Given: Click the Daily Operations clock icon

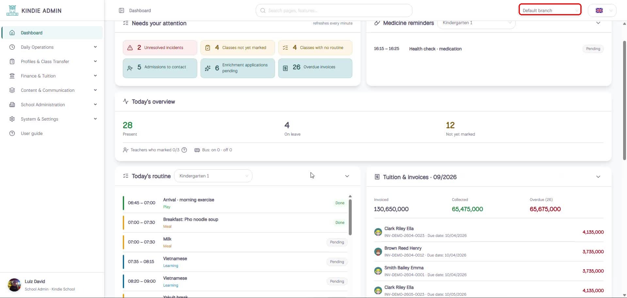Looking at the screenshot, I should click(12, 47).
